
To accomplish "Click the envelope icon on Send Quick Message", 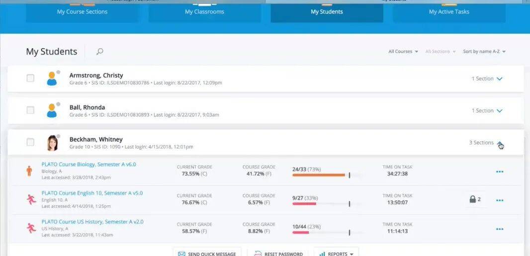I will (x=181, y=254).
